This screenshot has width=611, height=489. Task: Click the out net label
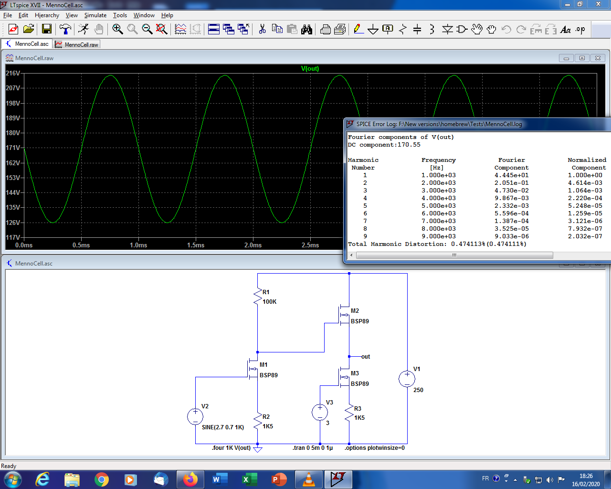coord(366,357)
